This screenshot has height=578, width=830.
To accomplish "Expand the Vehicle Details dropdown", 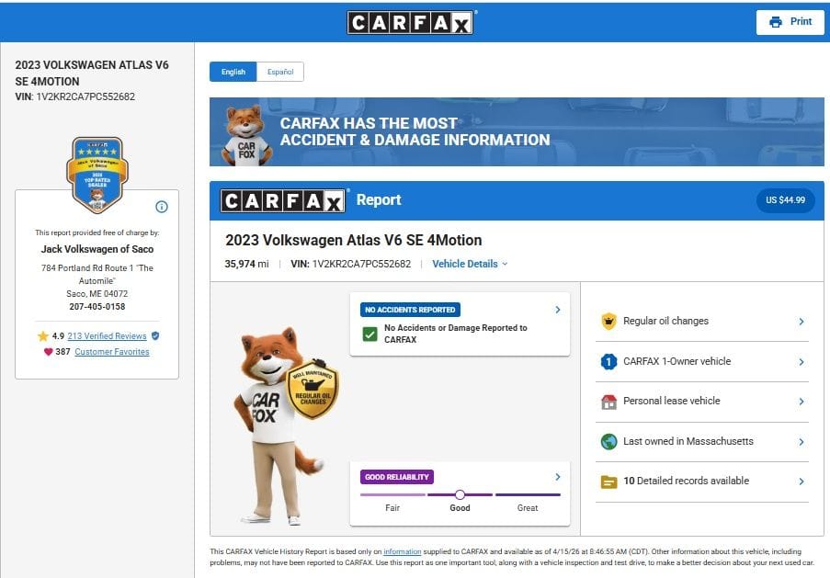I will pos(470,264).
